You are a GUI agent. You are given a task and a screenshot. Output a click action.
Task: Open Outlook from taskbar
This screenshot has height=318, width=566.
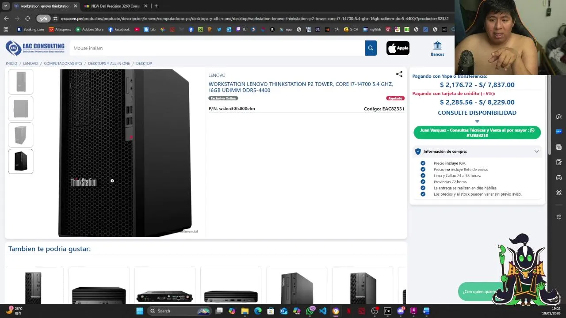(284, 311)
